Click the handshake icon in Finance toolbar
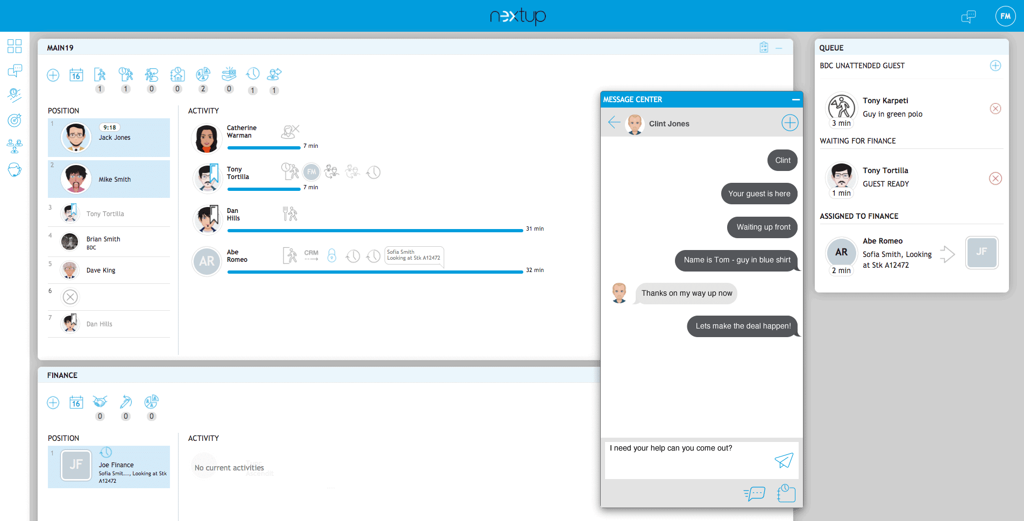 tap(100, 402)
